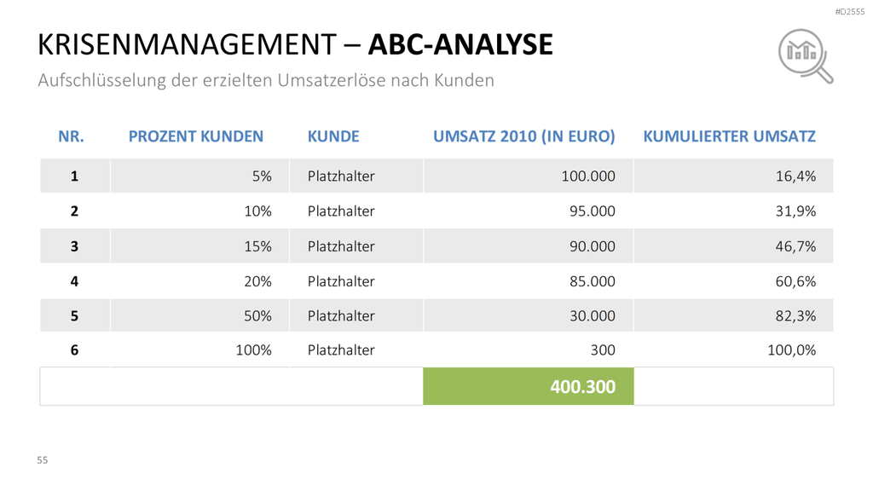
Task: Click the slide number 55
Action: [x=43, y=459]
